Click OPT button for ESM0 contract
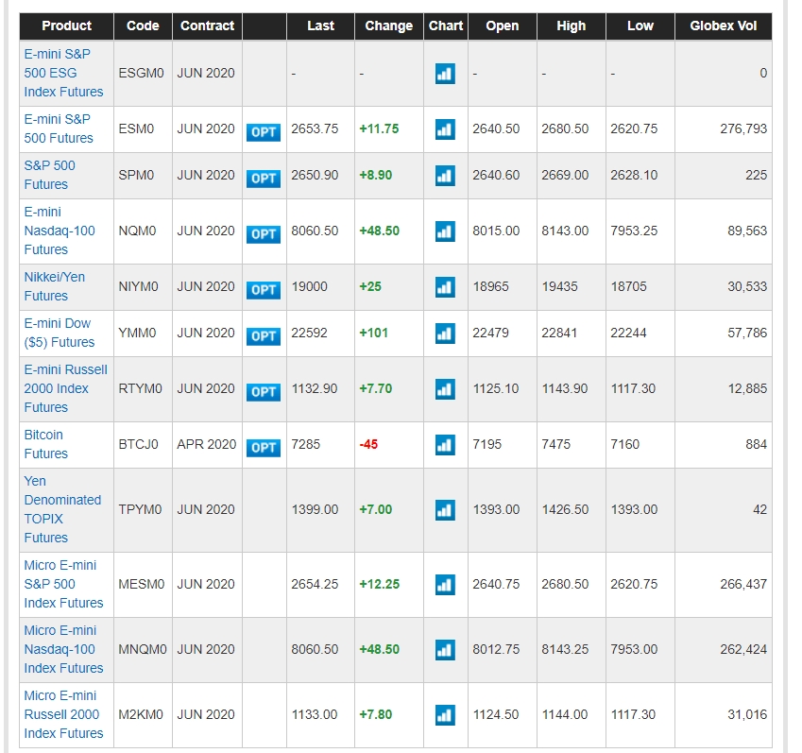 point(264,132)
